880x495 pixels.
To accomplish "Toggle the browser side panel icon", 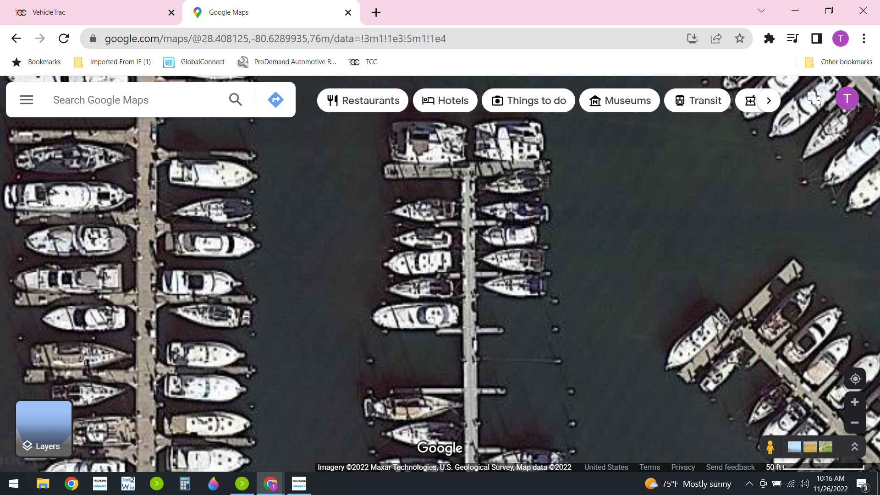I will pyautogui.click(x=816, y=38).
